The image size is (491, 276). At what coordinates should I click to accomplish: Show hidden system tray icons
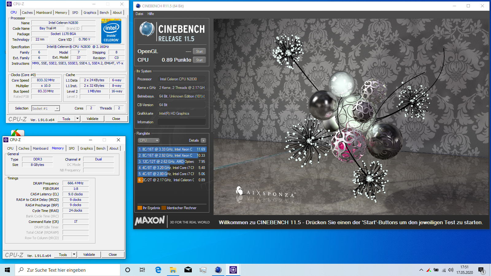click(421, 270)
